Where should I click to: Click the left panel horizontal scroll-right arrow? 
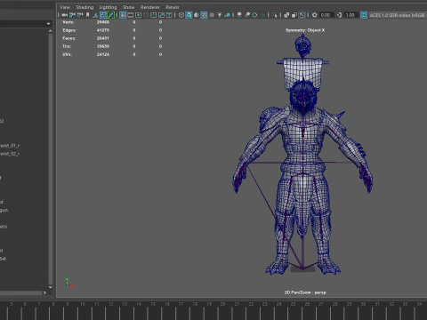pyautogui.click(x=44, y=292)
